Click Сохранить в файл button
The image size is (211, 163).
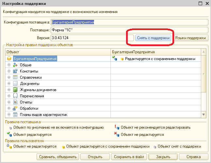tap(129, 157)
